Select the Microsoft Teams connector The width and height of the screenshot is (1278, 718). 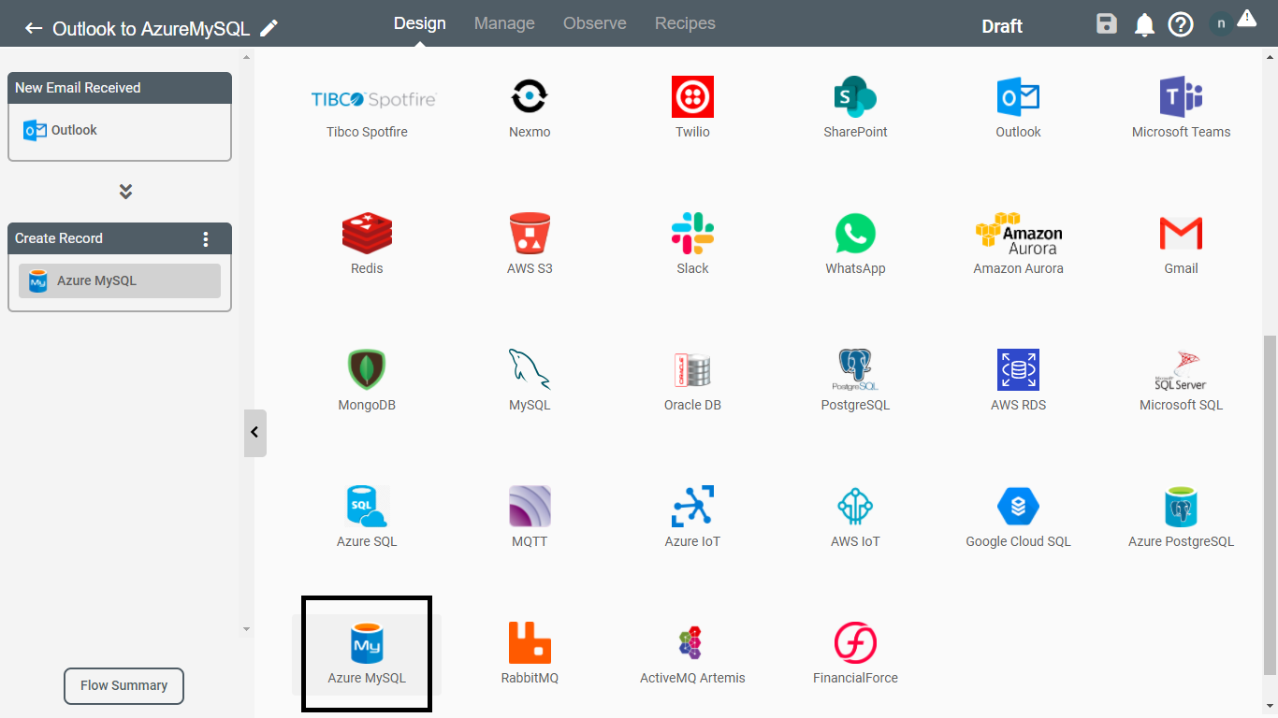pyautogui.click(x=1181, y=108)
